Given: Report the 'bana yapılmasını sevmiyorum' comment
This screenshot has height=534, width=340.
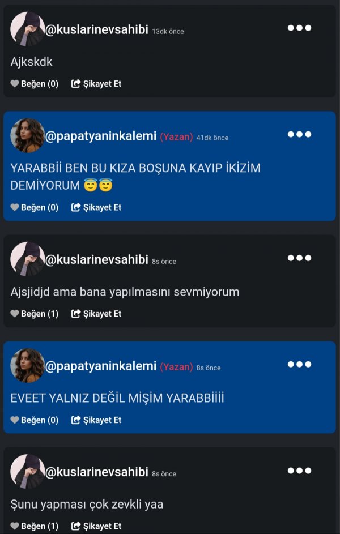Looking at the screenshot, I should pos(96,314).
